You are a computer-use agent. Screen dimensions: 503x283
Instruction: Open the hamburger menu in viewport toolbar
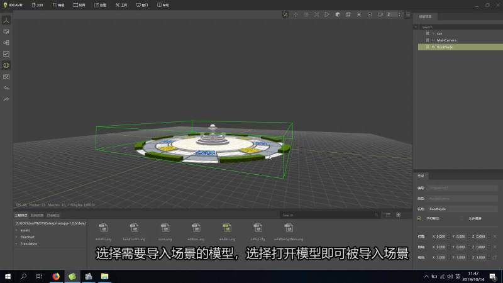[408, 14]
